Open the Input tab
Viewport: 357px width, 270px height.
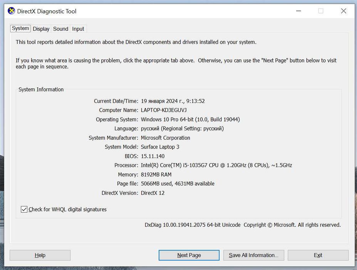point(78,29)
